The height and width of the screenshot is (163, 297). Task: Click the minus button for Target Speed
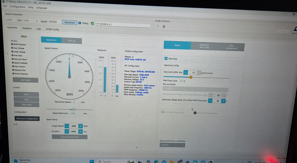67,126
